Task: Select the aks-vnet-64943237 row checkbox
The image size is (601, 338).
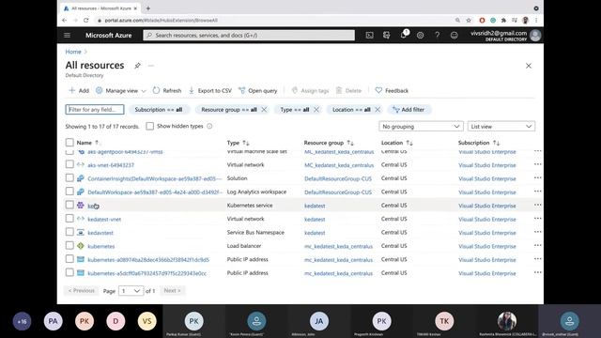Action: 69,164
